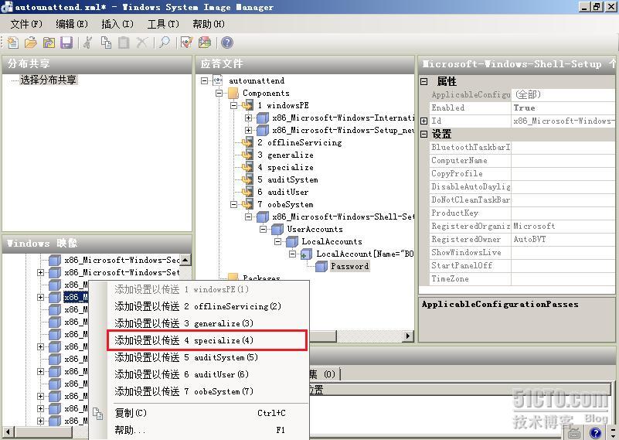Collapse the LocalAccounts node
Viewport: 619px width, 440px height.
click(x=278, y=242)
